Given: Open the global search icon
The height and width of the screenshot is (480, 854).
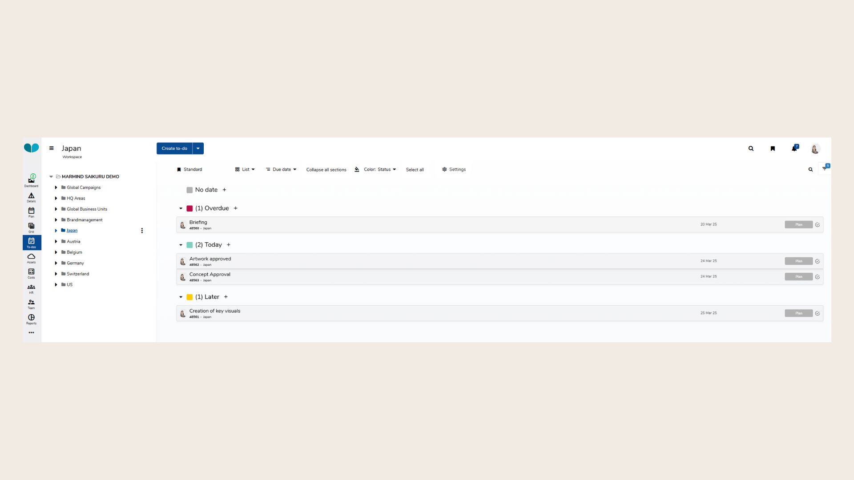Looking at the screenshot, I should coord(751,148).
